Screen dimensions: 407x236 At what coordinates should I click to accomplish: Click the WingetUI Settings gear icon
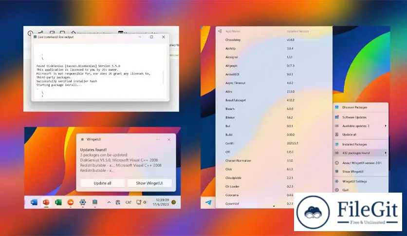(x=337, y=181)
